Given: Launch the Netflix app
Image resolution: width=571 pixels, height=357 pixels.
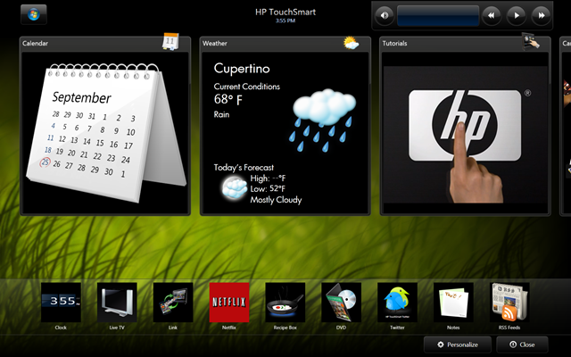Looking at the screenshot, I should coord(229,303).
